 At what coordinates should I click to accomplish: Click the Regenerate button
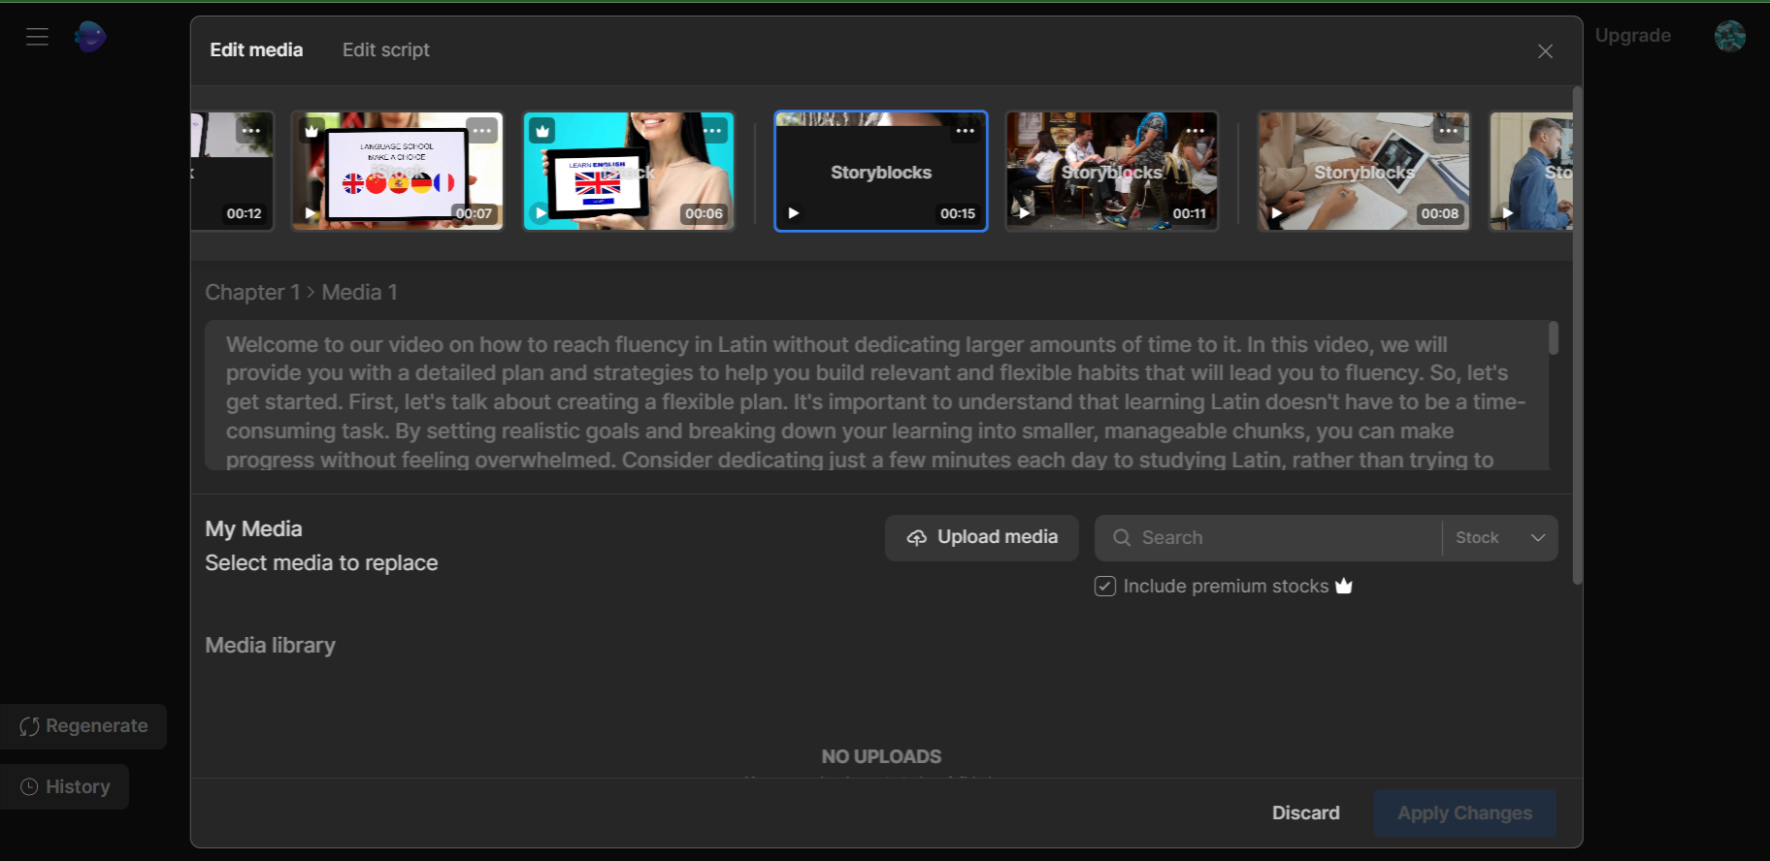pos(83,726)
